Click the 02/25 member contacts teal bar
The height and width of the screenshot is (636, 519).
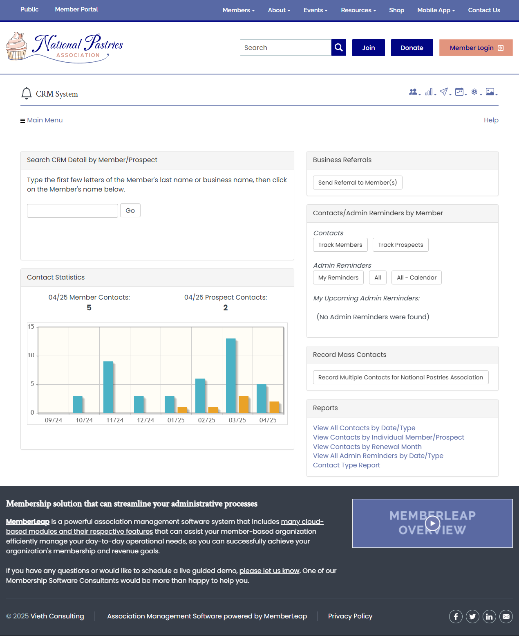click(x=200, y=396)
